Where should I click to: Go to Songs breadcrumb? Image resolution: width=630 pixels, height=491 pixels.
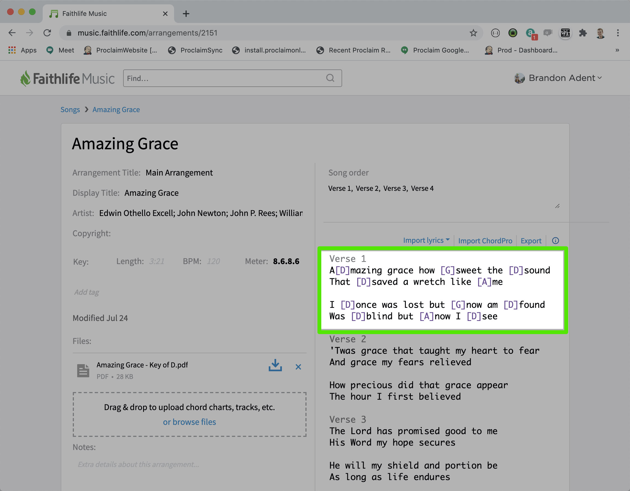70,110
